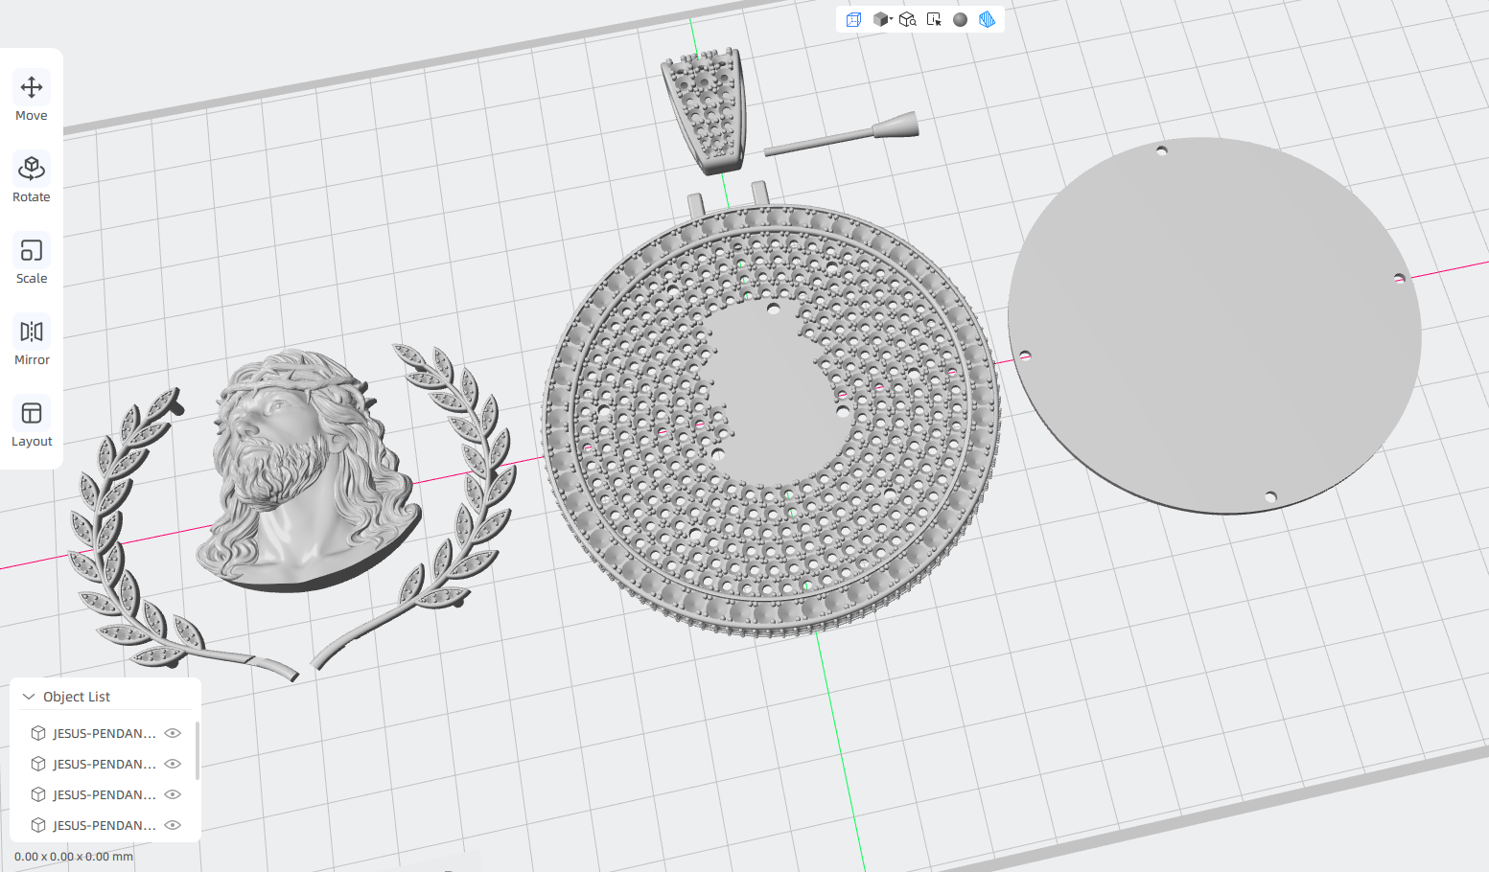The height and width of the screenshot is (872, 1489).
Task: Click cube icon of third Object List row
Action: pyautogui.click(x=38, y=794)
